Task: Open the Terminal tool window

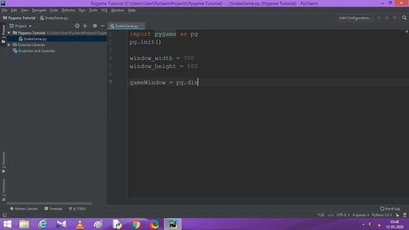Action: (x=53, y=209)
